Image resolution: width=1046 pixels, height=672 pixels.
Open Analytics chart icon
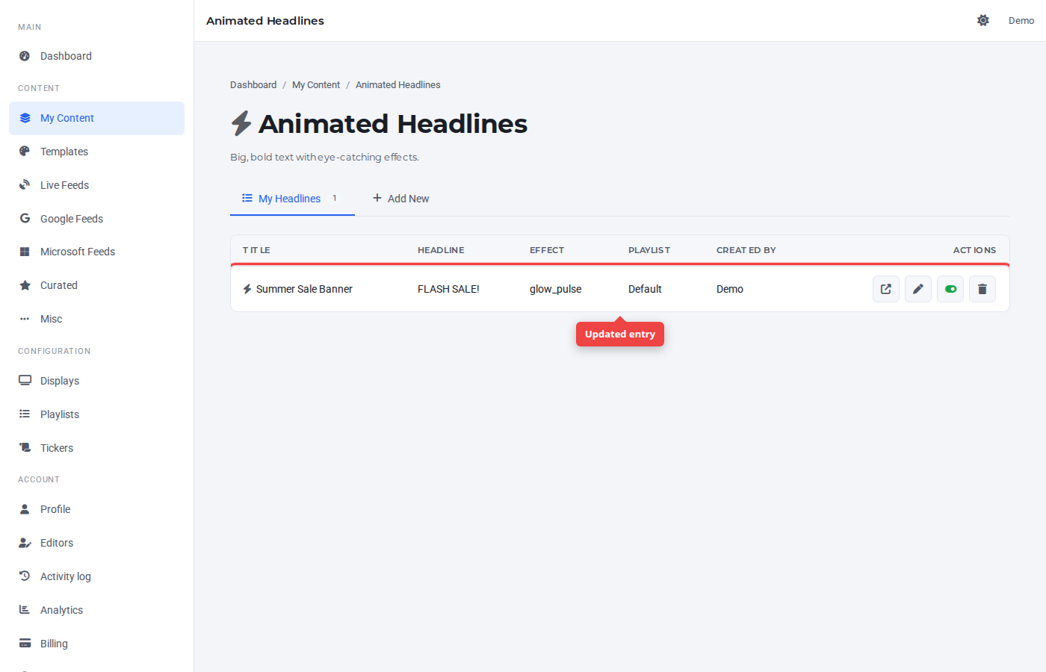pos(25,609)
